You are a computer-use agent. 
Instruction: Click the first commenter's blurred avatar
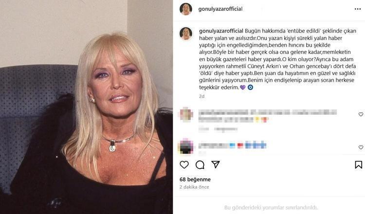[186, 114]
